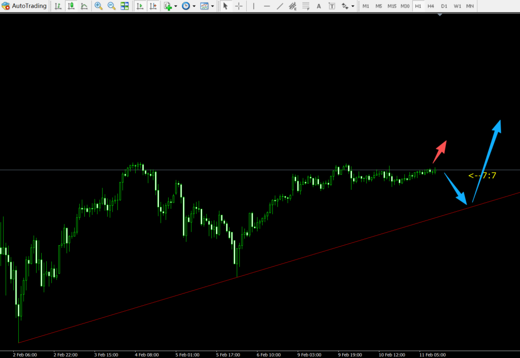The height and width of the screenshot is (358, 520).
Task: Open the indicators list dropdown
Action: coord(176,6)
